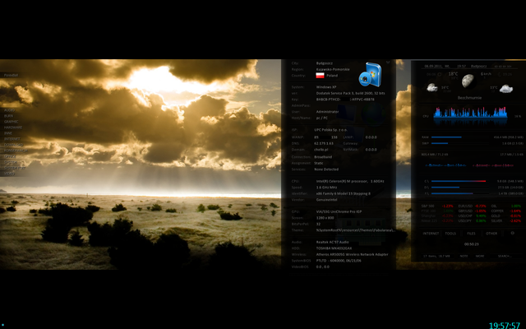Click the Kujawsko-Pomorskie region value

pyautogui.click(x=333, y=69)
